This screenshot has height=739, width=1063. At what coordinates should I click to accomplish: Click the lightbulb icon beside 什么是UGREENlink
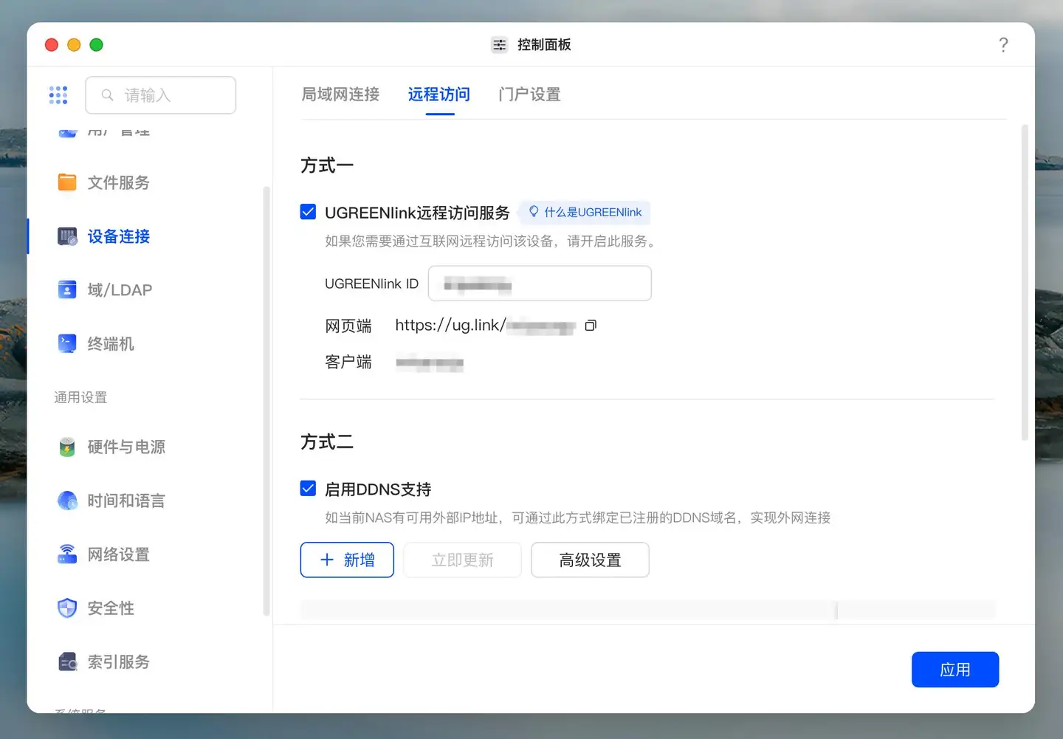coord(534,212)
